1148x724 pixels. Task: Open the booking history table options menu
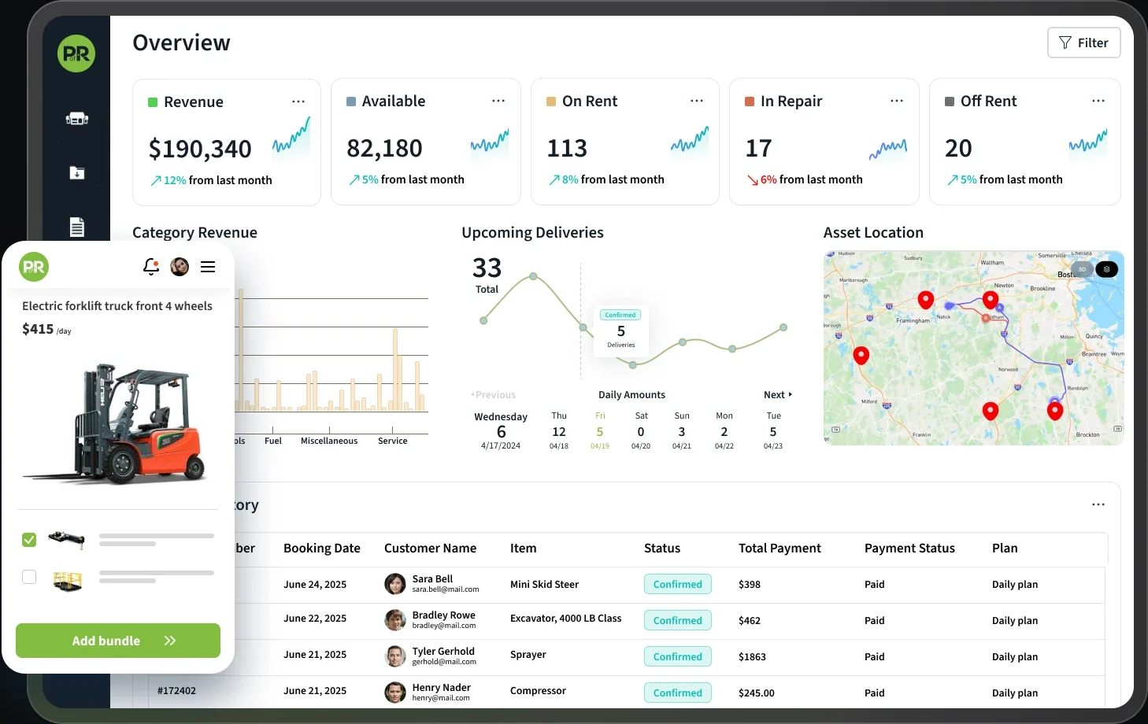click(x=1098, y=504)
